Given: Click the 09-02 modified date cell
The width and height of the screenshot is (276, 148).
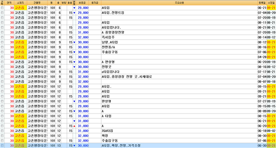Looking at the screenshot, I should tap(271, 131).
